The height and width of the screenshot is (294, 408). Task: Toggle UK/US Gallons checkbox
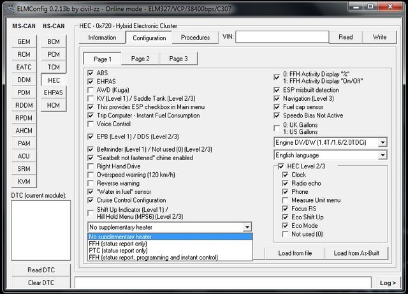click(277, 128)
